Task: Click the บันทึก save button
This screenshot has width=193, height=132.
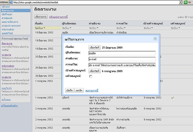Action: [x=69, y=90]
